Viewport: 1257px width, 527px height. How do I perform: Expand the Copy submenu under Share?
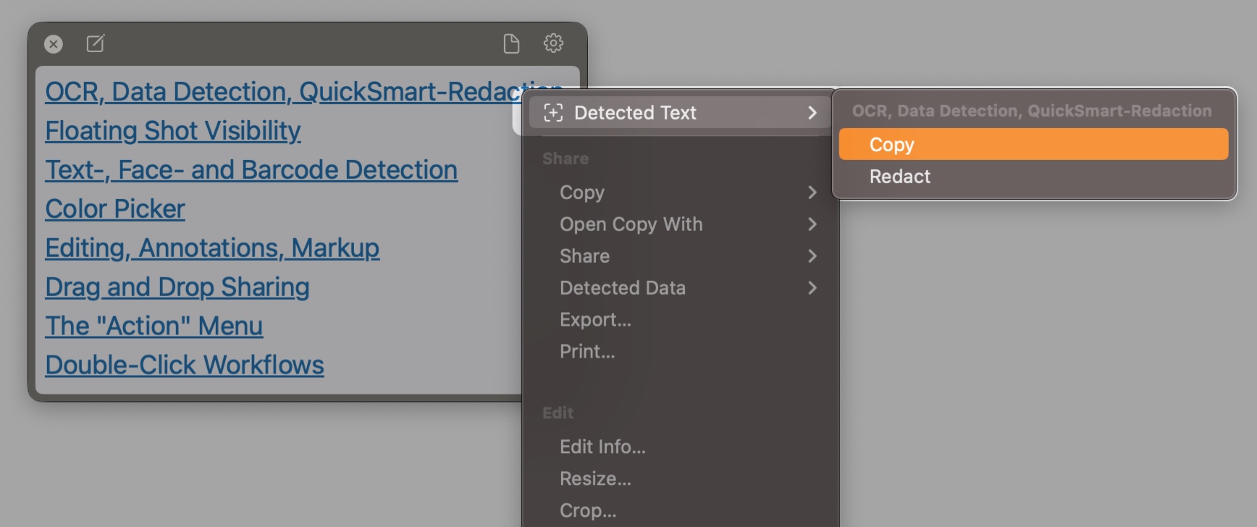[x=680, y=193]
